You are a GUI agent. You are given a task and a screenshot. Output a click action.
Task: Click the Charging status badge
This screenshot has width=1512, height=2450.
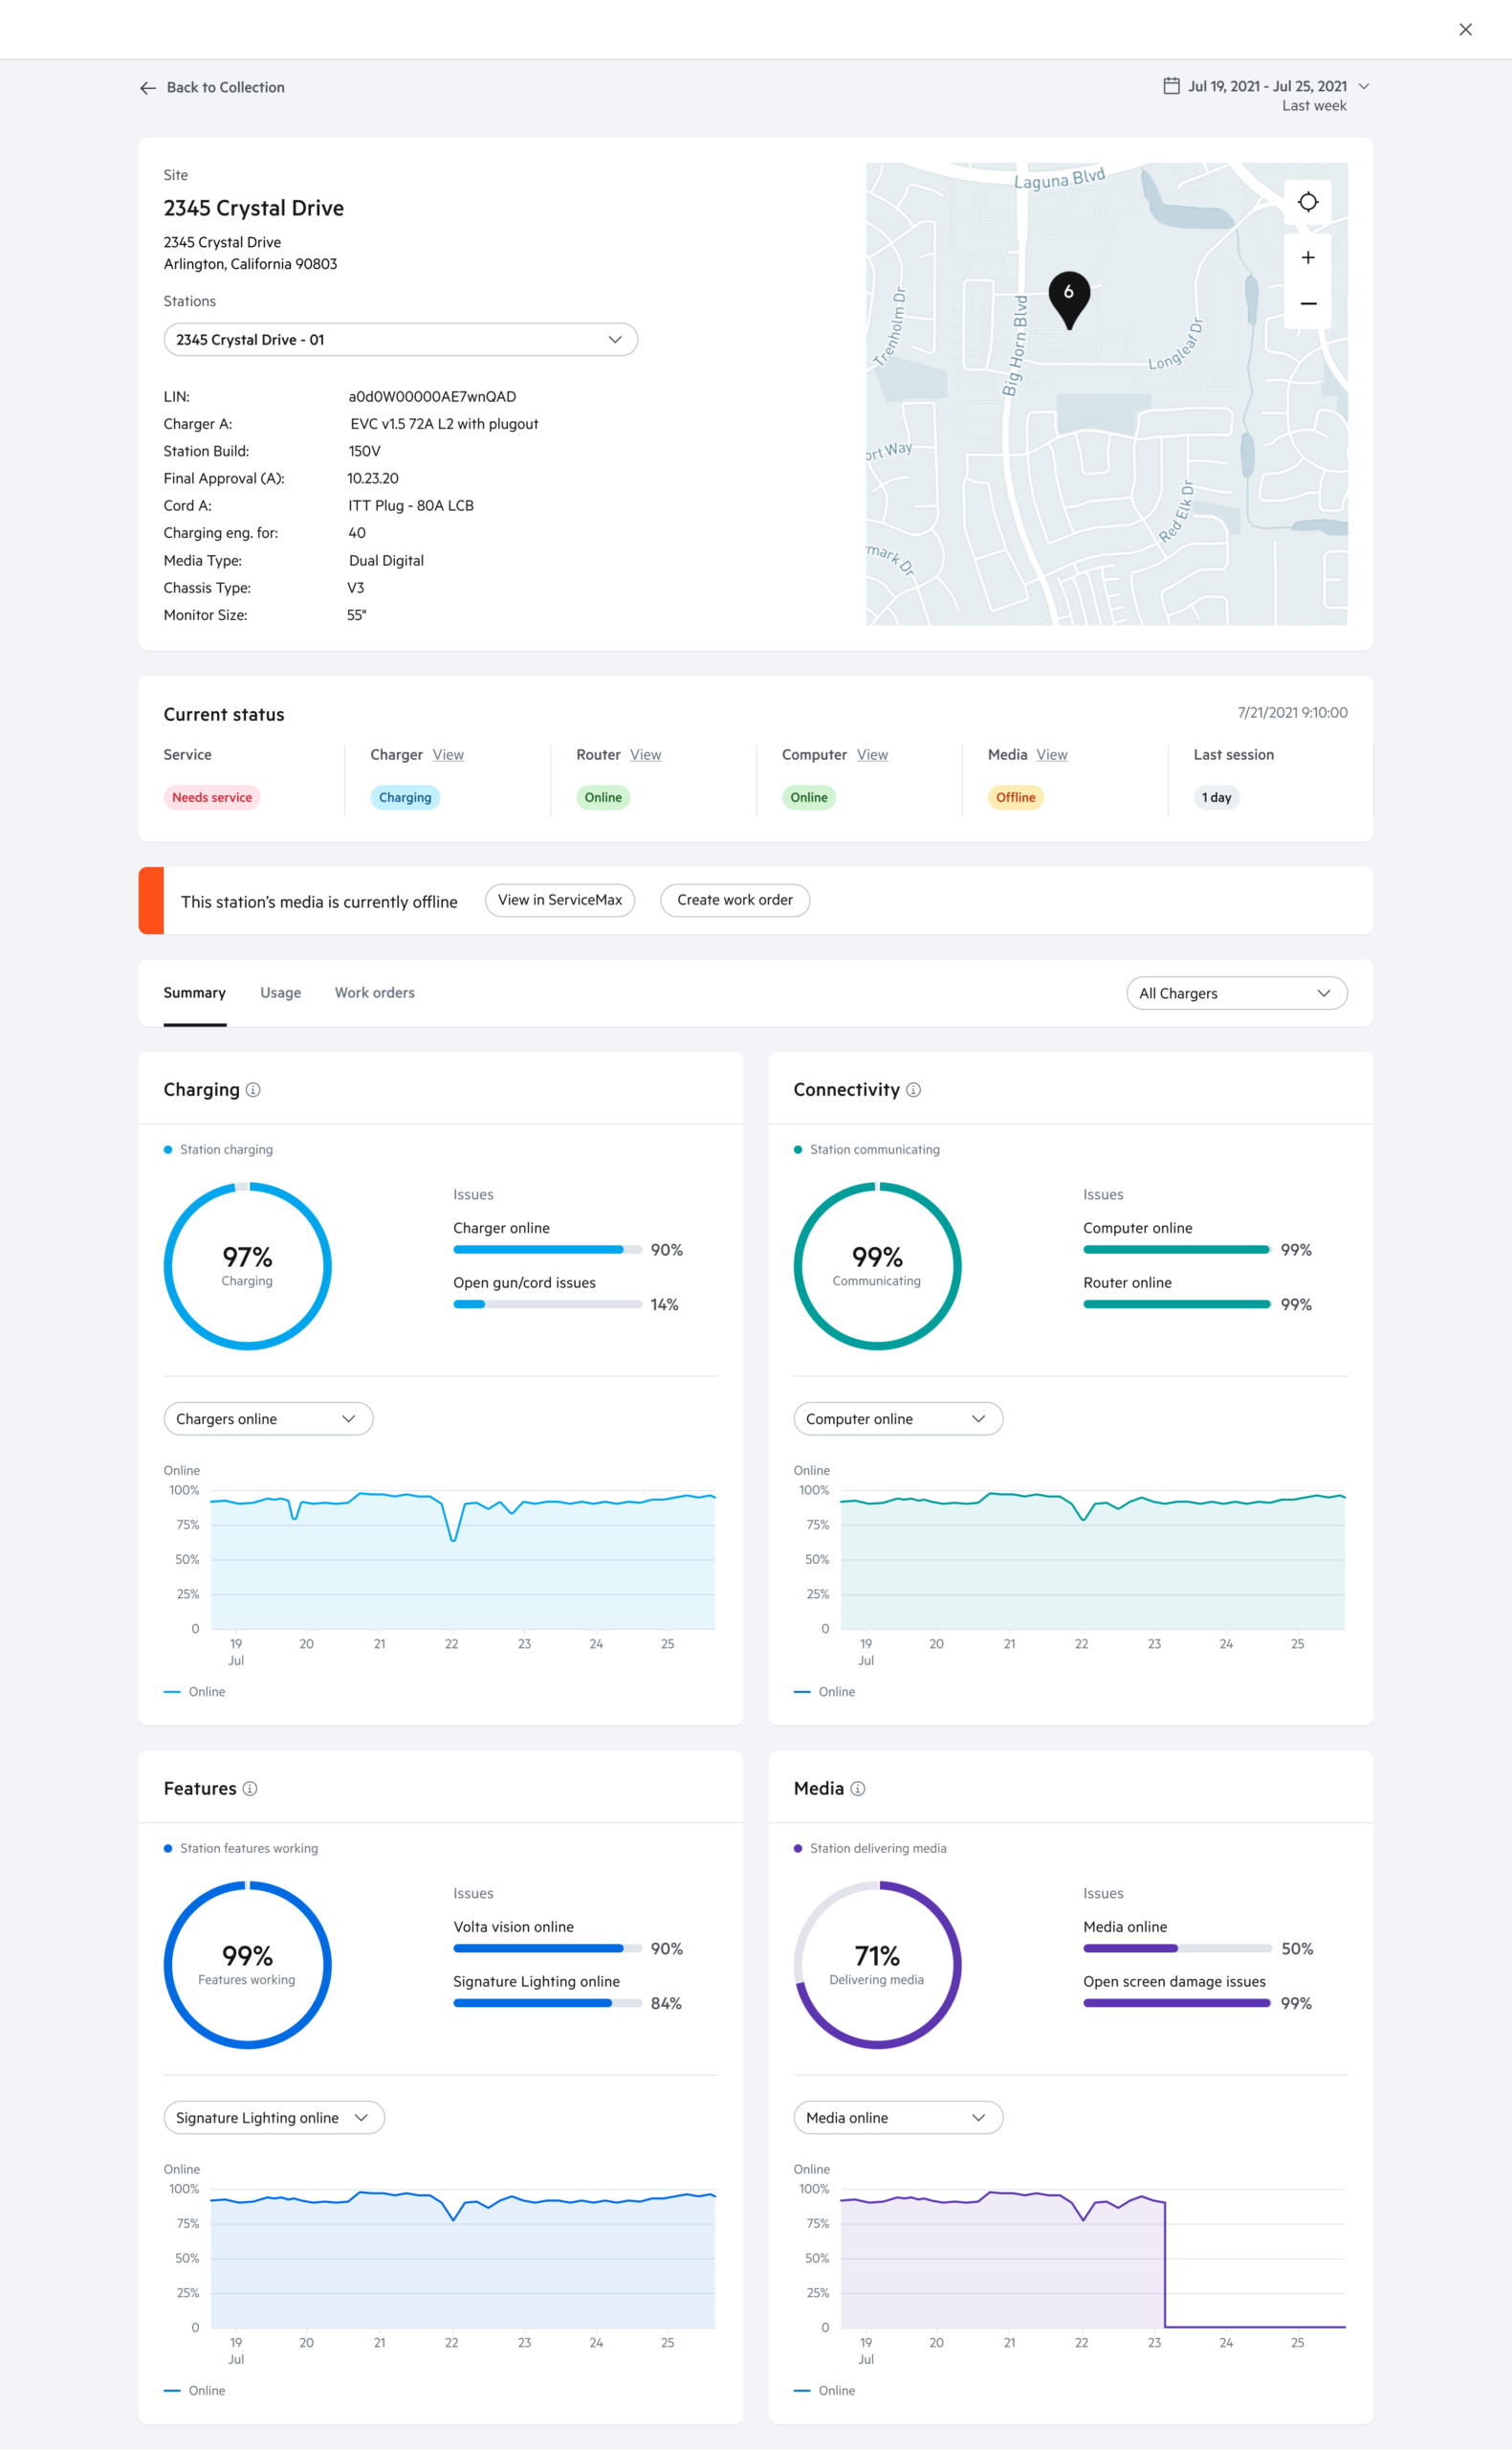[x=405, y=797]
